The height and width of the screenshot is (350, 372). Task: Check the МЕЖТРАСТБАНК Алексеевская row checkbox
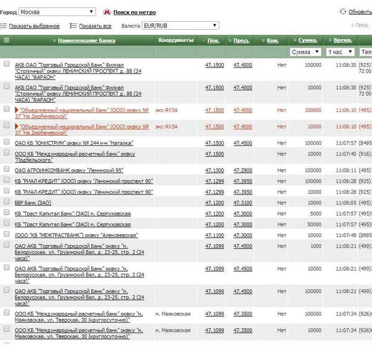[x=7, y=234]
